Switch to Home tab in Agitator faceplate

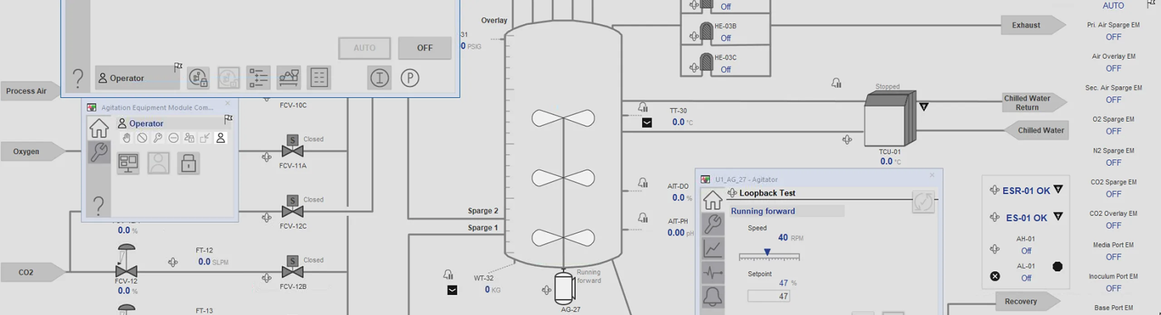pos(712,200)
